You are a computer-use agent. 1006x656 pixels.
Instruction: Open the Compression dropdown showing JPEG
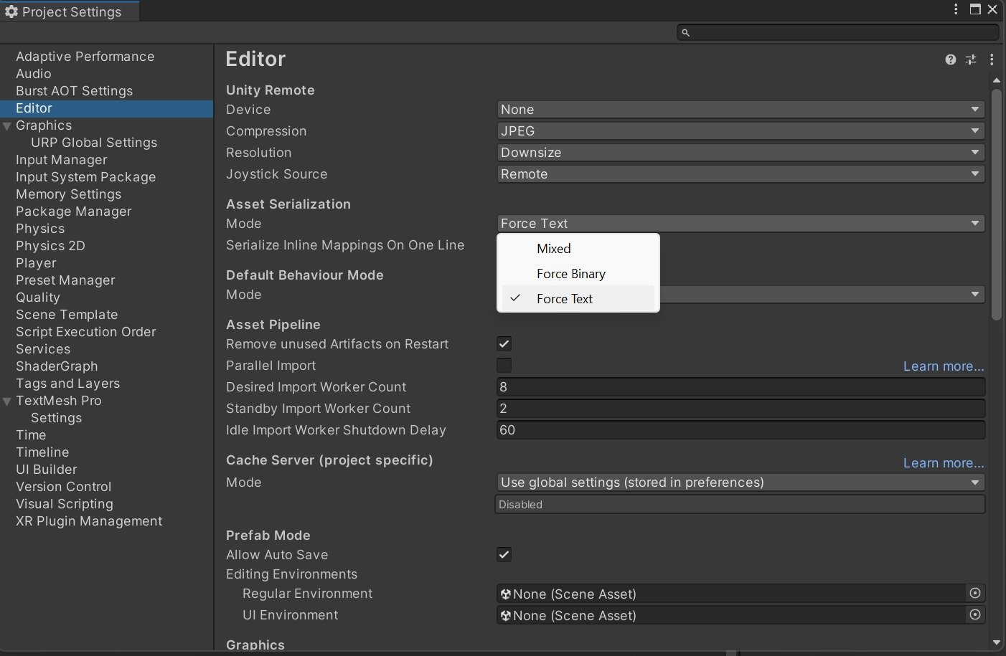coord(741,131)
